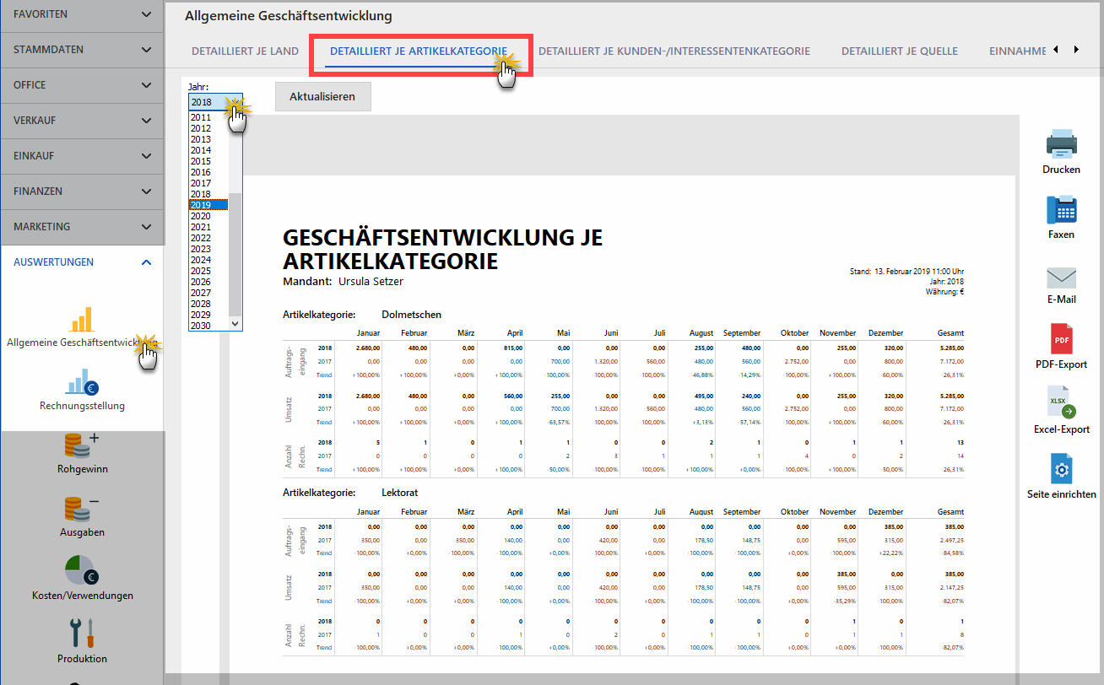Open Kosten/Verwendungen pie chart icon
Viewport: 1104px width, 685px height.
[82, 570]
